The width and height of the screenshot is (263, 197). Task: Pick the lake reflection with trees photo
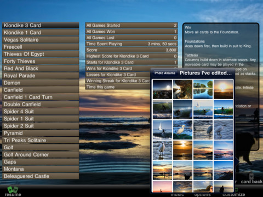[x=203, y=89]
